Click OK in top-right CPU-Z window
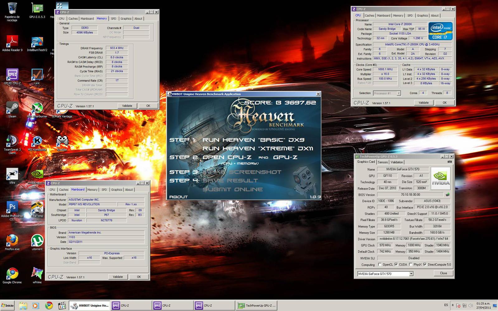The image size is (498, 311). tap(444, 103)
